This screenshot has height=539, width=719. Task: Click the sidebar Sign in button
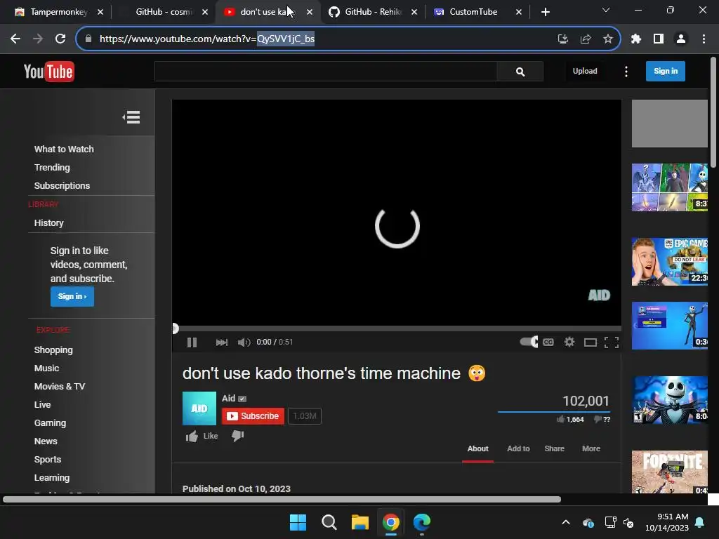72,297
